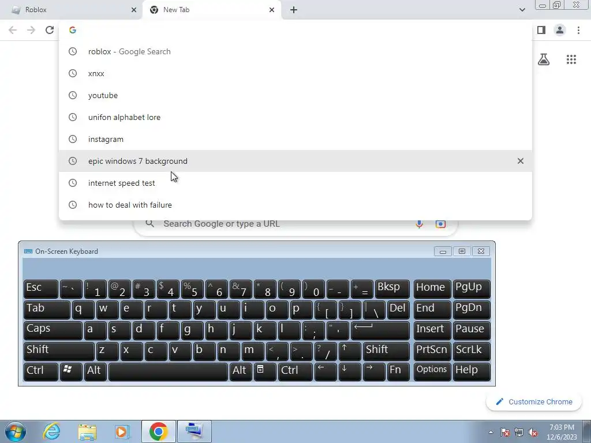Switch to the Roblox tab

click(x=71, y=10)
